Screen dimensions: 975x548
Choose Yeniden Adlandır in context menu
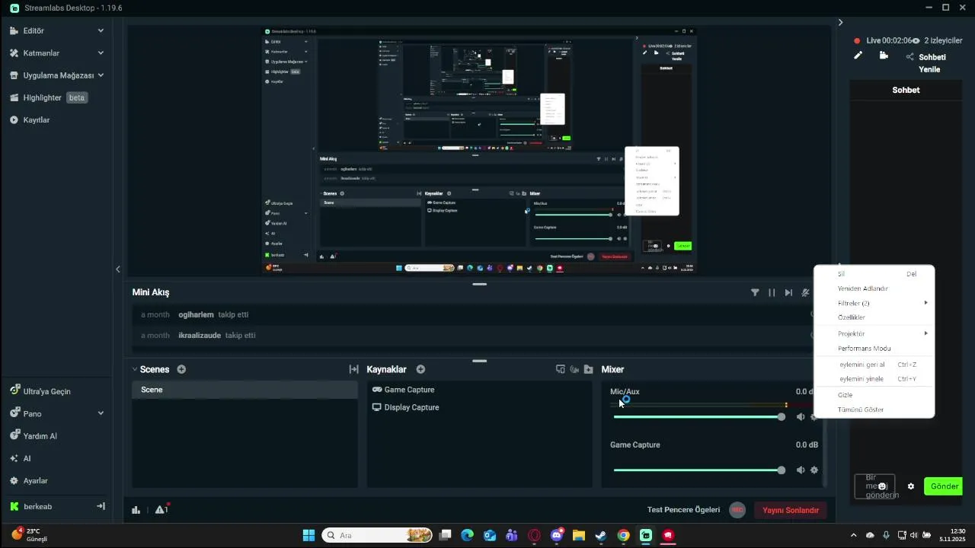point(874,288)
